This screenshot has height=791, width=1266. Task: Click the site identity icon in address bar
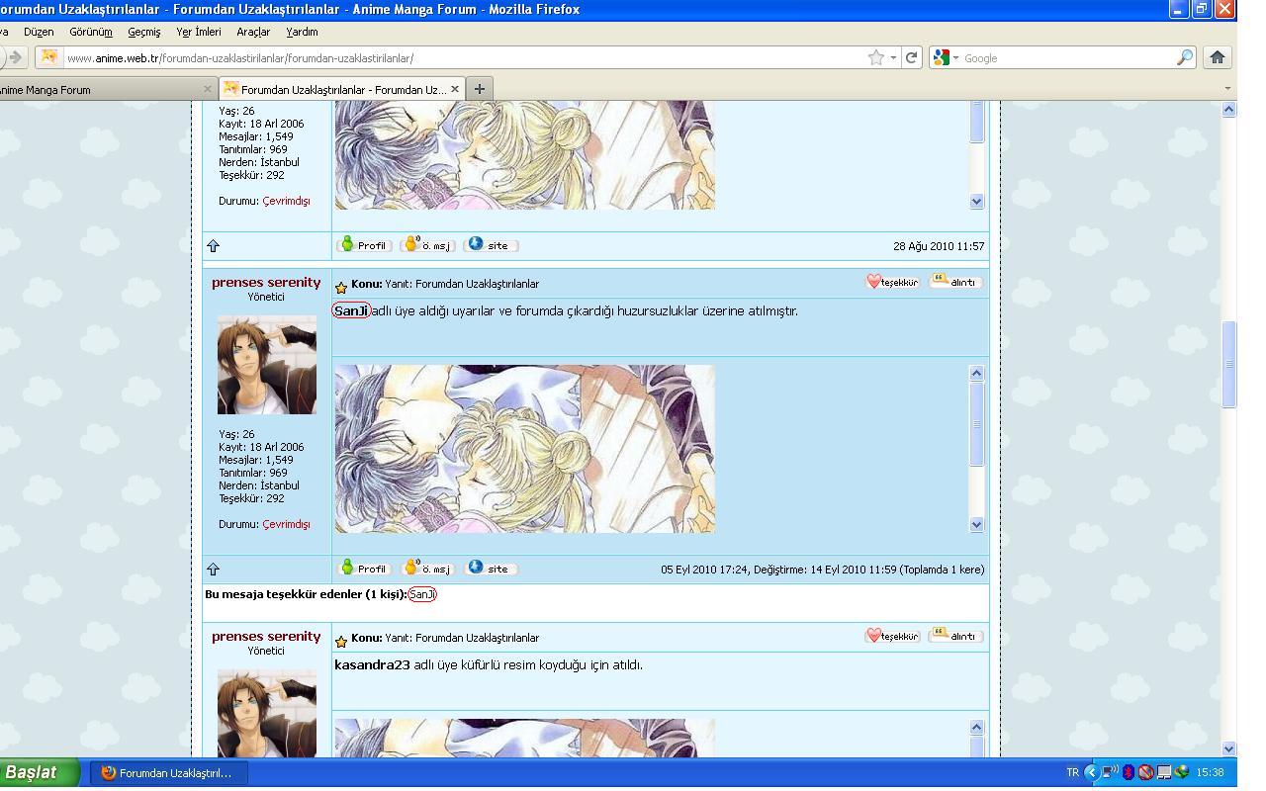pyautogui.click(x=48, y=57)
